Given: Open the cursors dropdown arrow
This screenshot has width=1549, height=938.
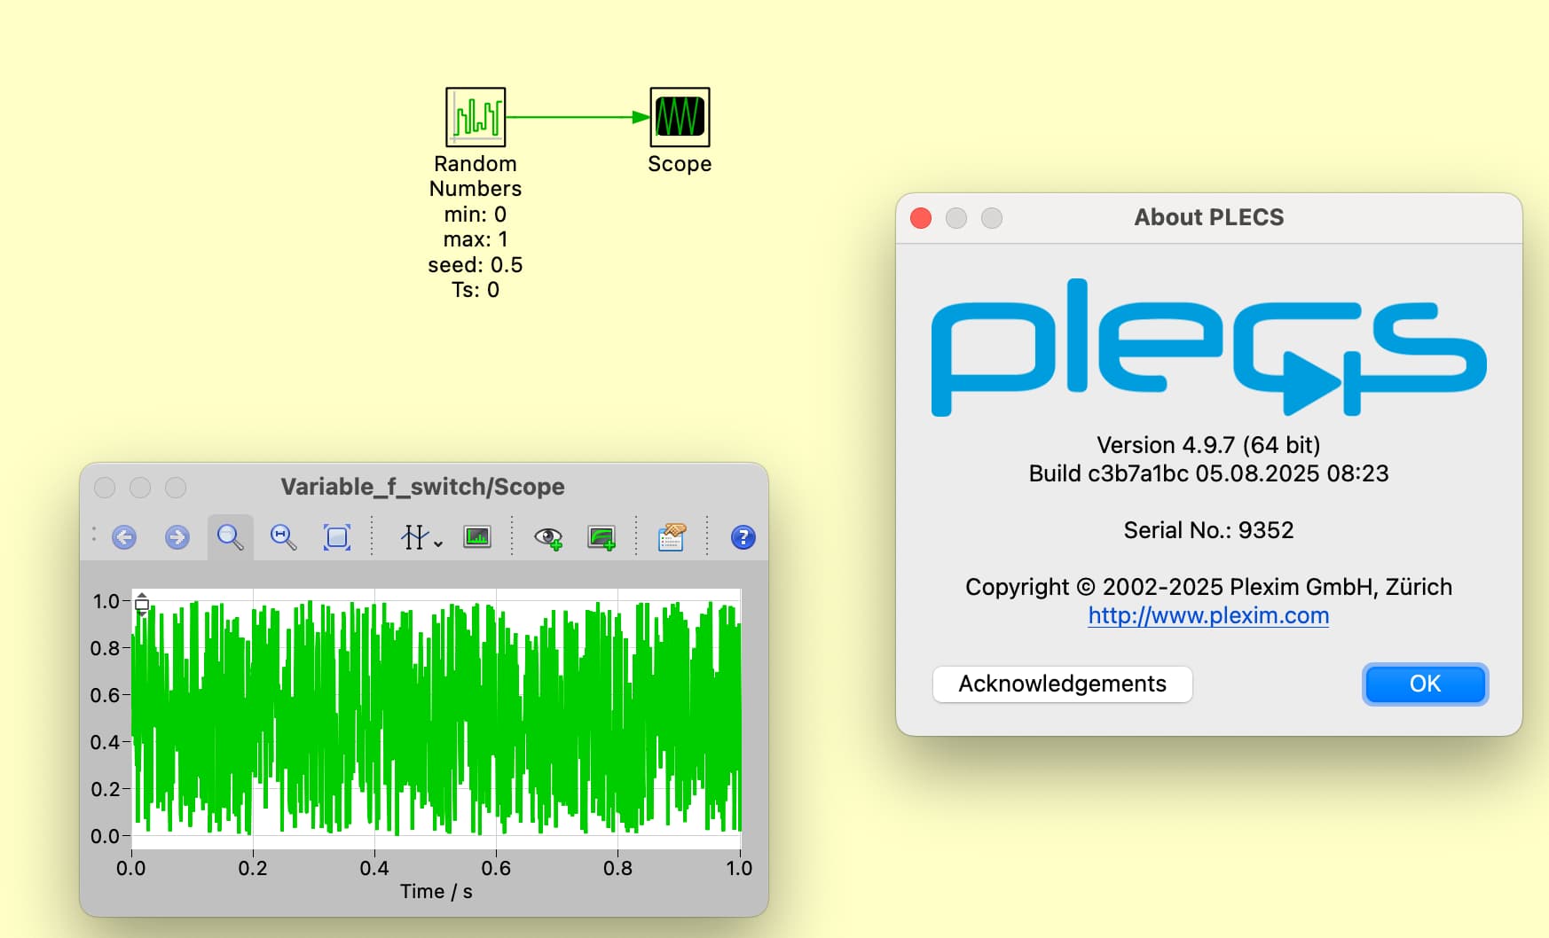Looking at the screenshot, I should pos(438,543).
